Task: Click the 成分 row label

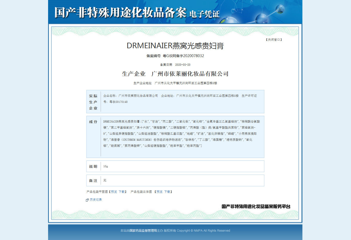Action: (x=93, y=122)
